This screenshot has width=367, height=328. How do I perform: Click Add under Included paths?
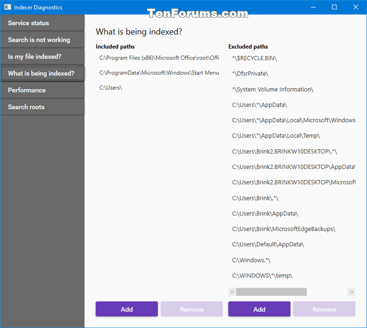(127, 309)
